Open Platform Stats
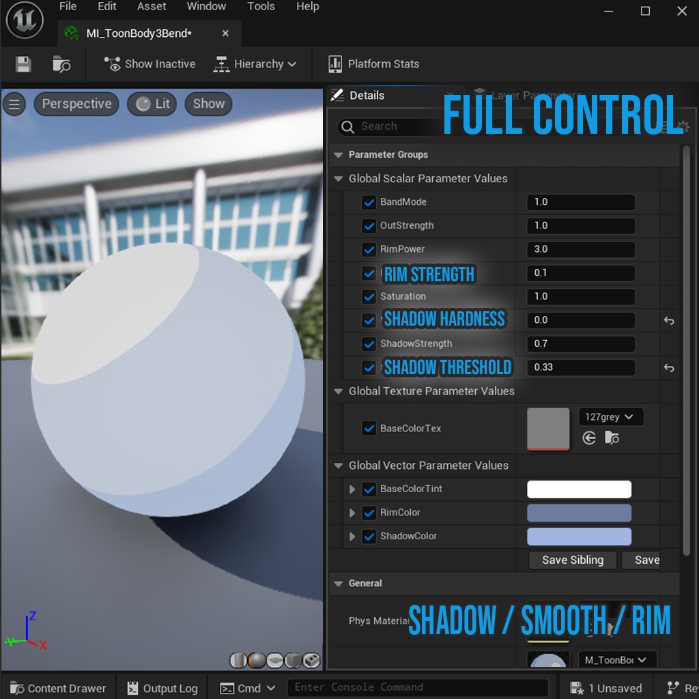 tap(373, 63)
